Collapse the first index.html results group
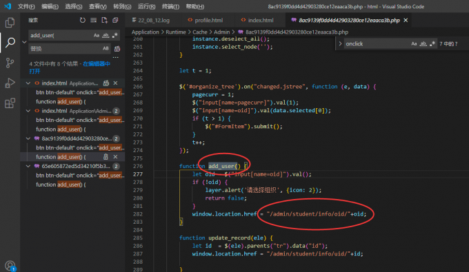 (28, 83)
